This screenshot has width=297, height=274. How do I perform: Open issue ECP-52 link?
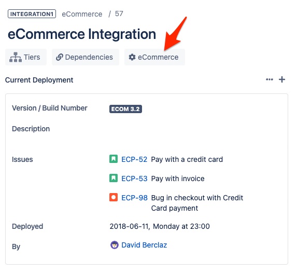pyautogui.click(x=134, y=159)
